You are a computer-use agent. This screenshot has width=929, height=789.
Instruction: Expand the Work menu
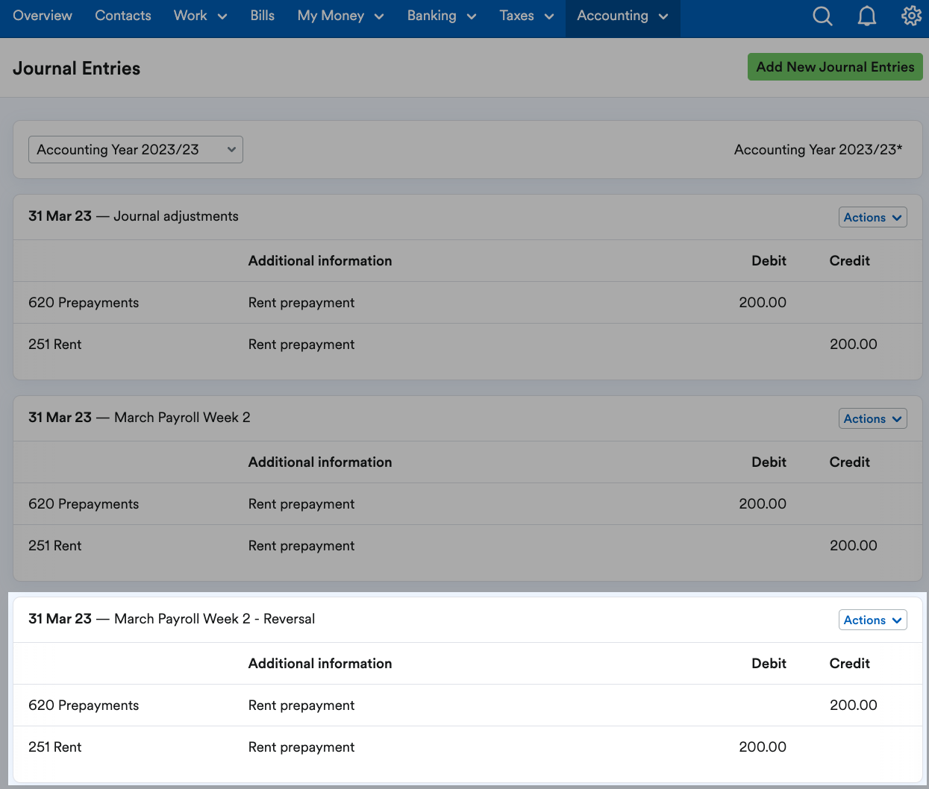point(200,16)
